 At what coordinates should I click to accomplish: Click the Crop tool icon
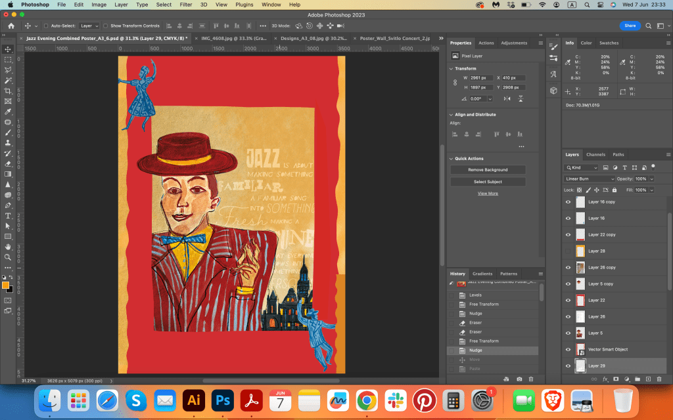[8, 91]
